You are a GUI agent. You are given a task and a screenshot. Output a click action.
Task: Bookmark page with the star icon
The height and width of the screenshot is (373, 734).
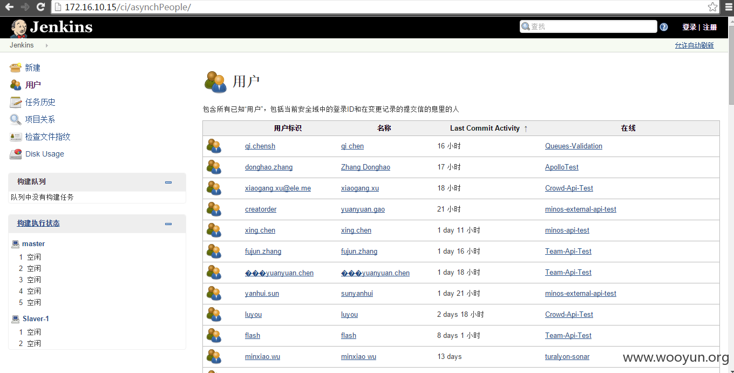click(713, 7)
